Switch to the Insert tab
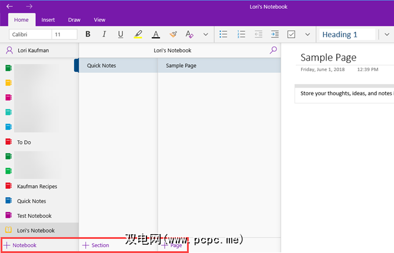The image size is (394, 253). (48, 19)
